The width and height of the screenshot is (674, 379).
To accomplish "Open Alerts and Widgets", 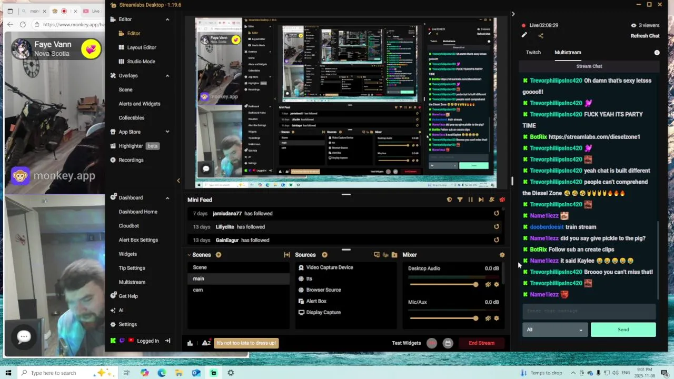I will 139,104.
